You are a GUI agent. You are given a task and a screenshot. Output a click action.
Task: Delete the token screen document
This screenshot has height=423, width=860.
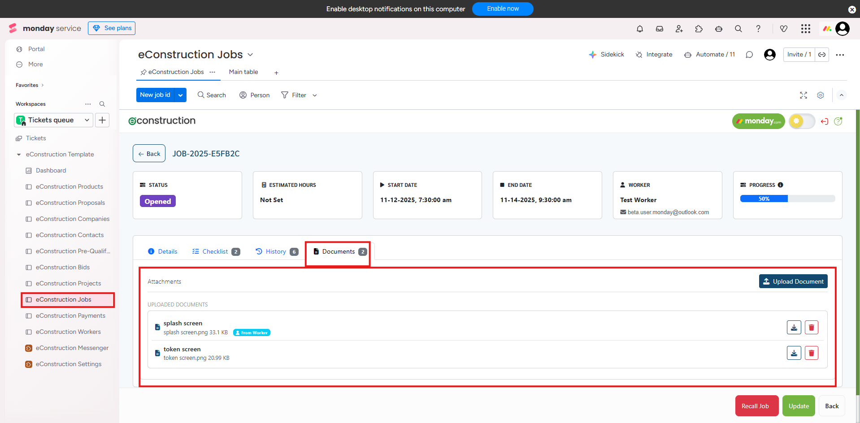tap(811, 353)
